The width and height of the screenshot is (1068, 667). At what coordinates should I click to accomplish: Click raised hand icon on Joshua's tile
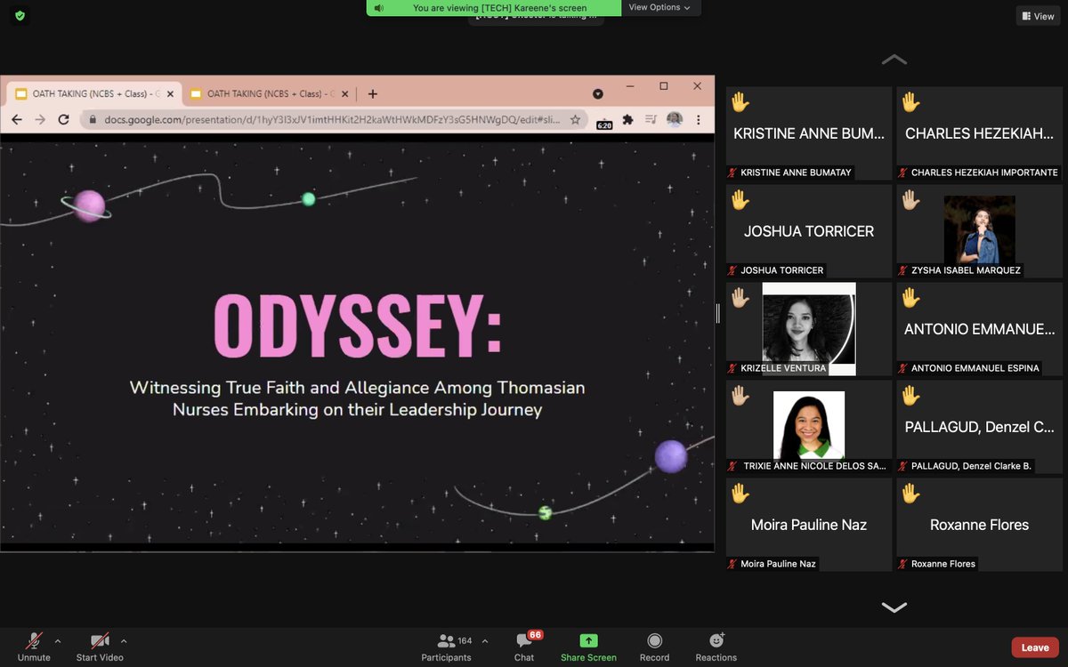click(x=740, y=200)
